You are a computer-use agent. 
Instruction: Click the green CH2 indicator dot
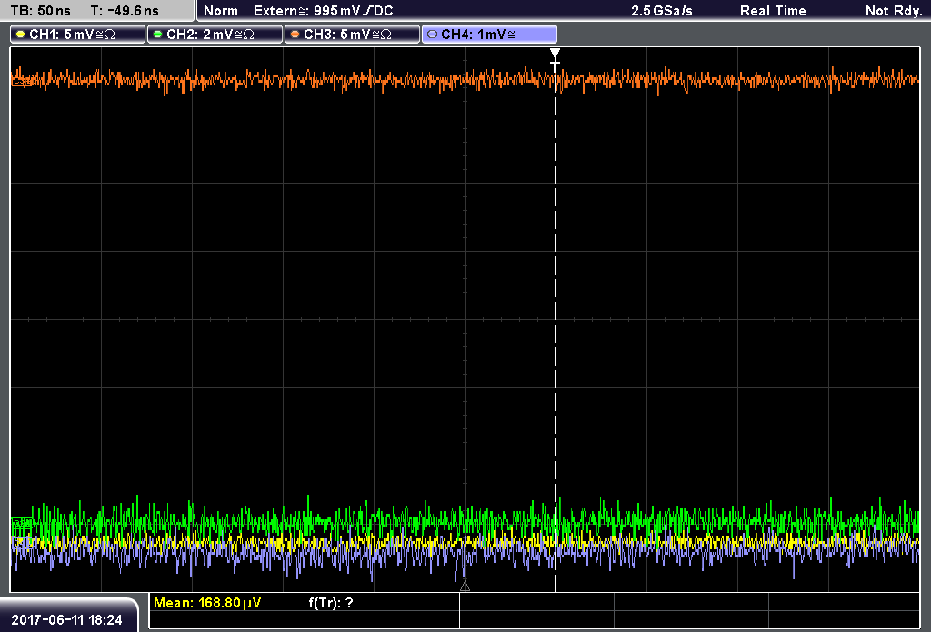point(158,35)
